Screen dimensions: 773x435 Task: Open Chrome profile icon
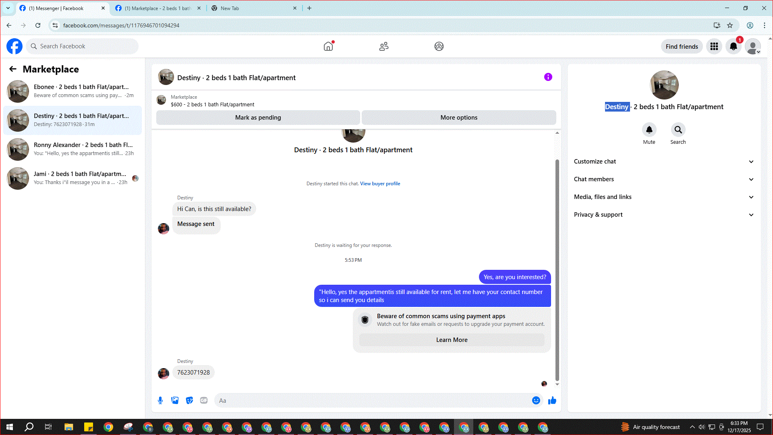[750, 25]
